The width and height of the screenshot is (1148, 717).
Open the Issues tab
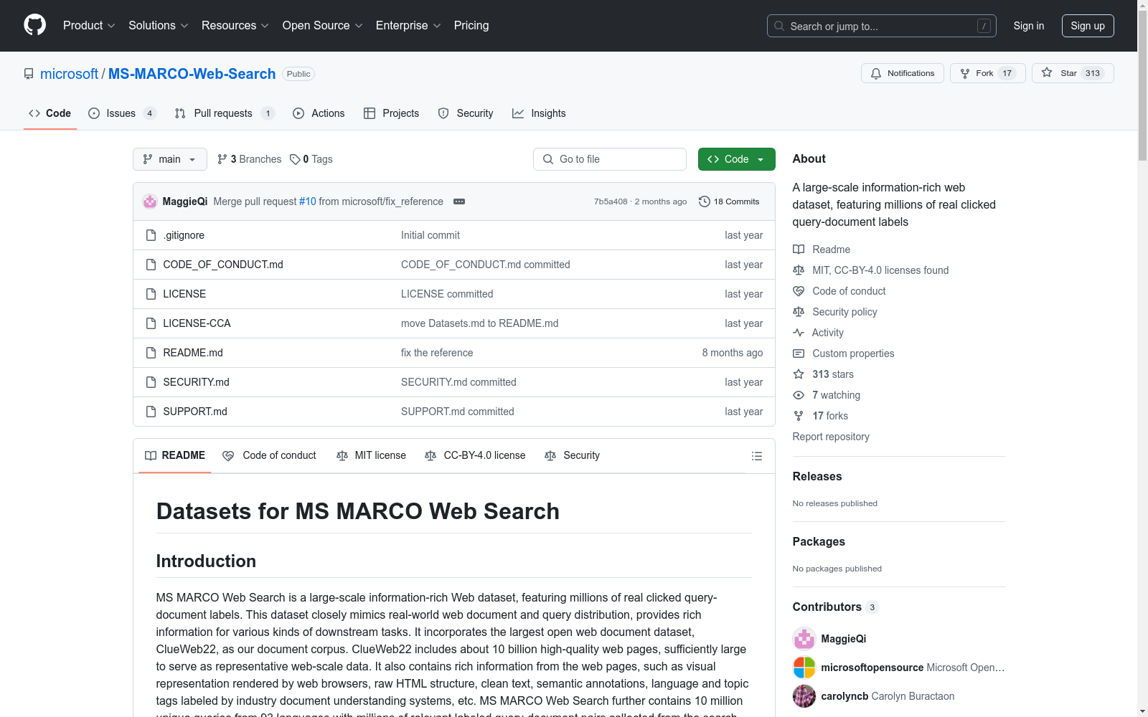pos(122,113)
